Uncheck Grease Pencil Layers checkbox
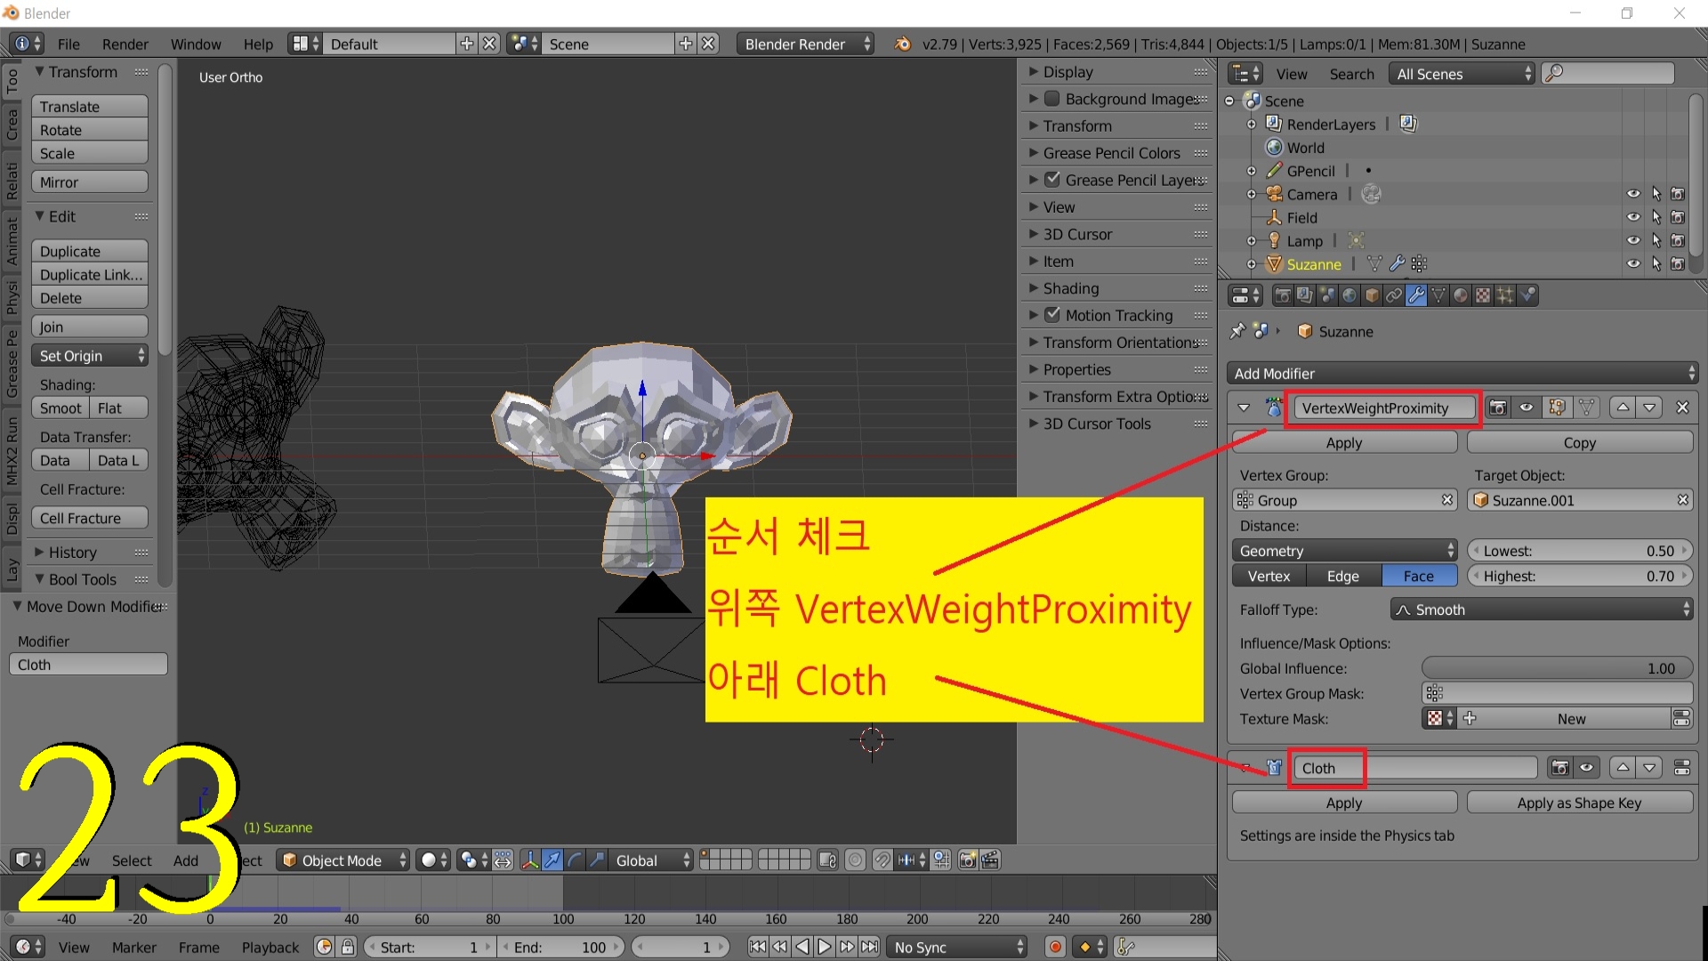1708x961 pixels. pyautogui.click(x=1052, y=179)
